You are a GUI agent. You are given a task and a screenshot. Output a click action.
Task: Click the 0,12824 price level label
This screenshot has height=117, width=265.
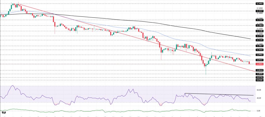pyautogui.click(x=260, y=25)
